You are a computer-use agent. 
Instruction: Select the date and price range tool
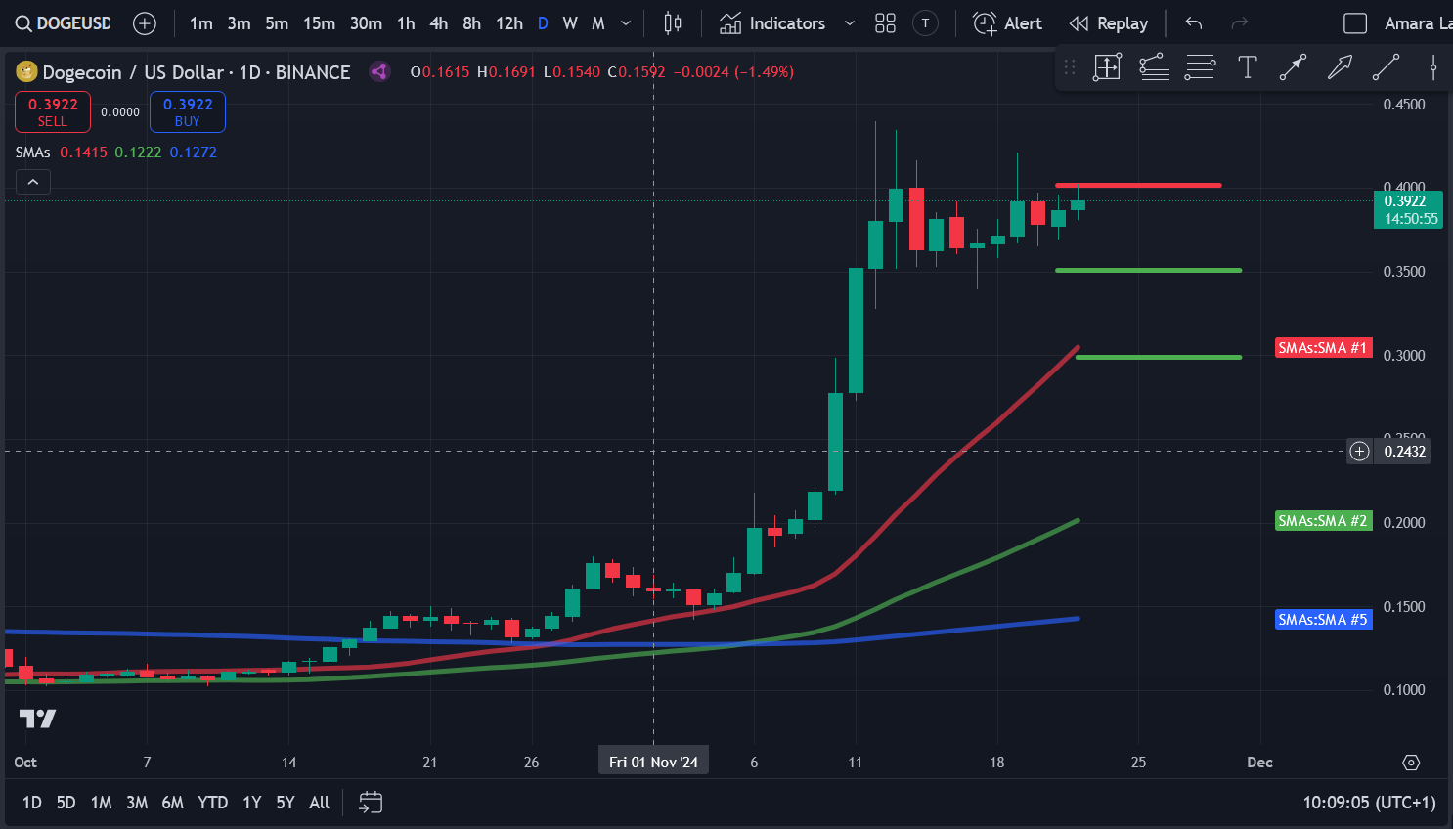point(1107,67)
